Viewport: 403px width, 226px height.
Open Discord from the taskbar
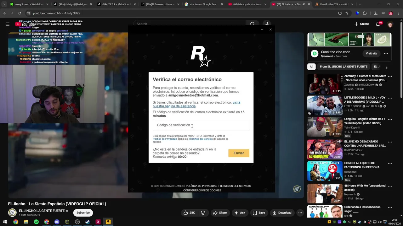pyautogui.click(x=57, y=222)
